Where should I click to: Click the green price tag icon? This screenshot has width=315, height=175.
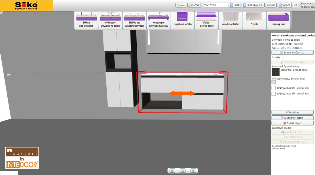pos(302,44)
